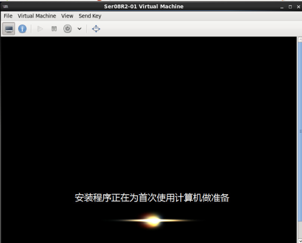Shut down VM with power button
Image resolution: width=302 pixels, height=243 pixels.
click(68, 29)
